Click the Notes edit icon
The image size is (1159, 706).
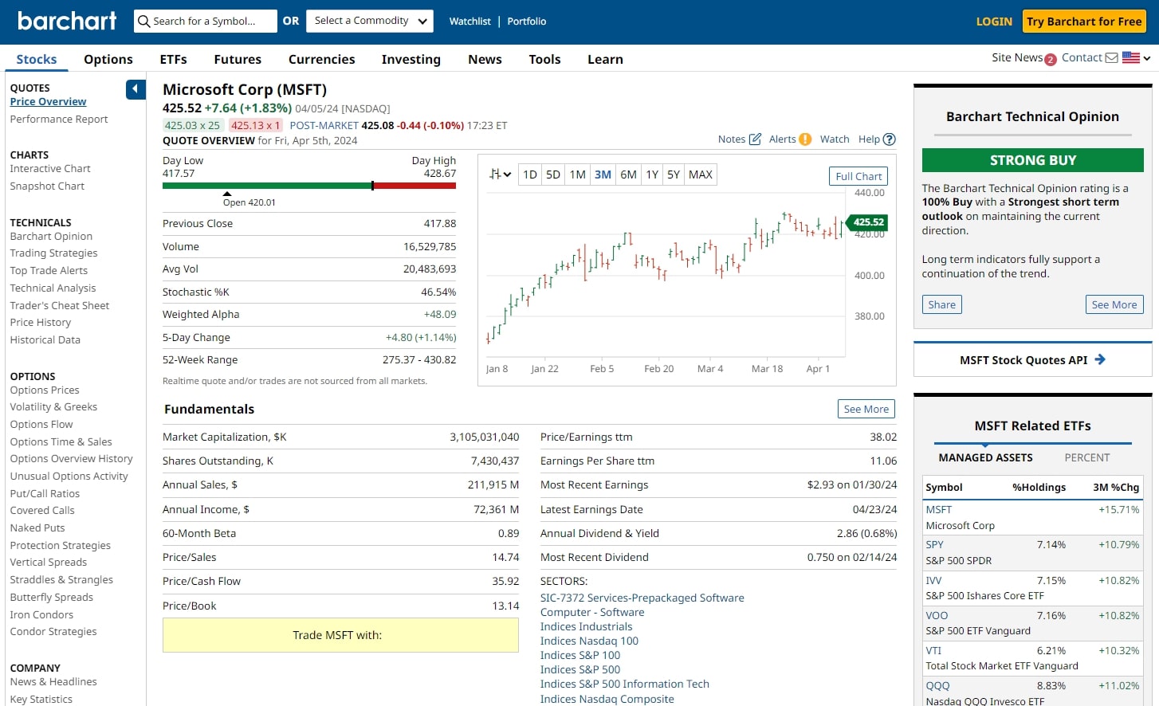click(755, 139)
